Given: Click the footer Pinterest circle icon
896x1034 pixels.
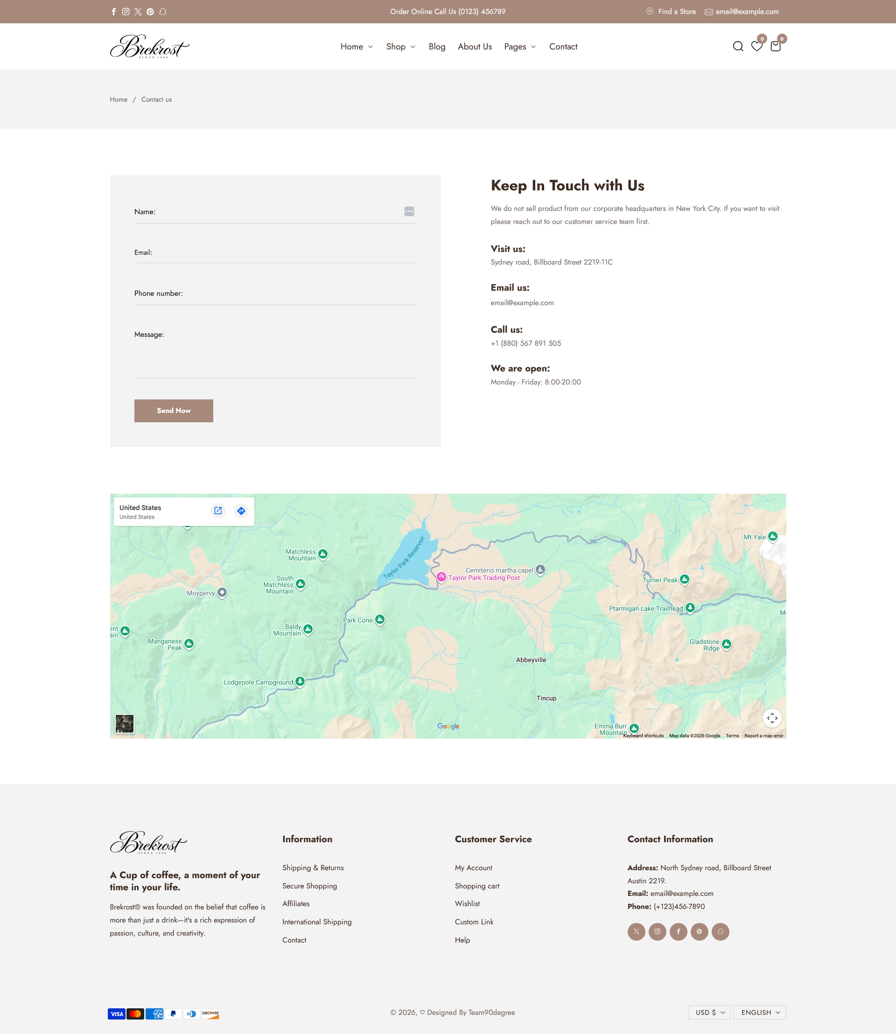Looking at the screenshot, I should point(700,931).
